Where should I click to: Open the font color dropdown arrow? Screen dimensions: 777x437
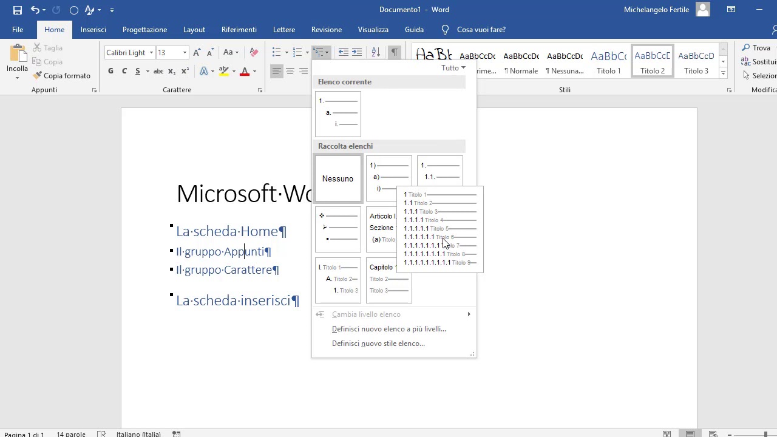(x=254, y=71)
